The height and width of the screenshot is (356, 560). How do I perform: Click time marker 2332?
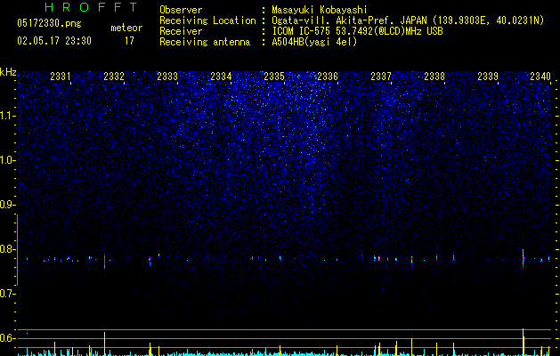[114, 77]
